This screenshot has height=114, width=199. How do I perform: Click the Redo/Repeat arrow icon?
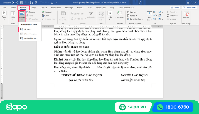[32, 3]
